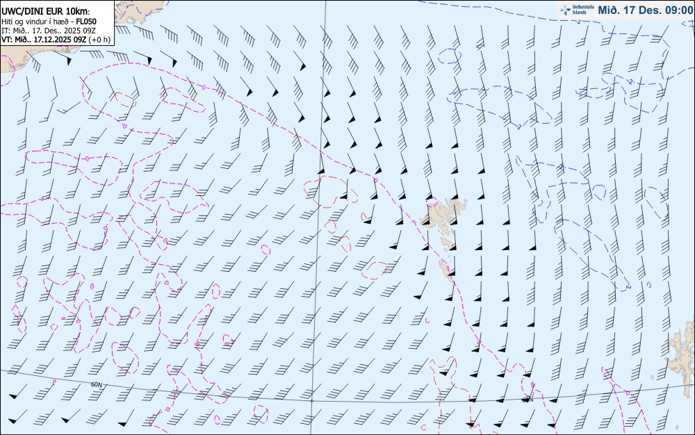
Task: Select the "Hiti og vindur í hæð - FL050" line
Action: pyautogui.click(x=49, y=22)
